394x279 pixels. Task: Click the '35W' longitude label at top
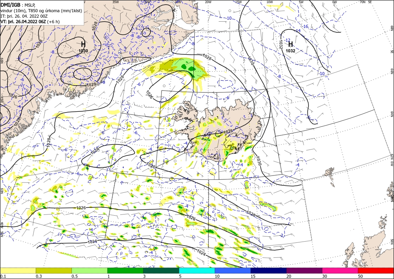(115, 2)
